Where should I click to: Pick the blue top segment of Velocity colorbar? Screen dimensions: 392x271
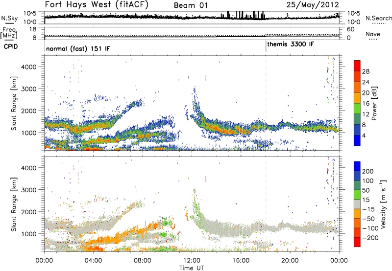click(x=357, y=166)
